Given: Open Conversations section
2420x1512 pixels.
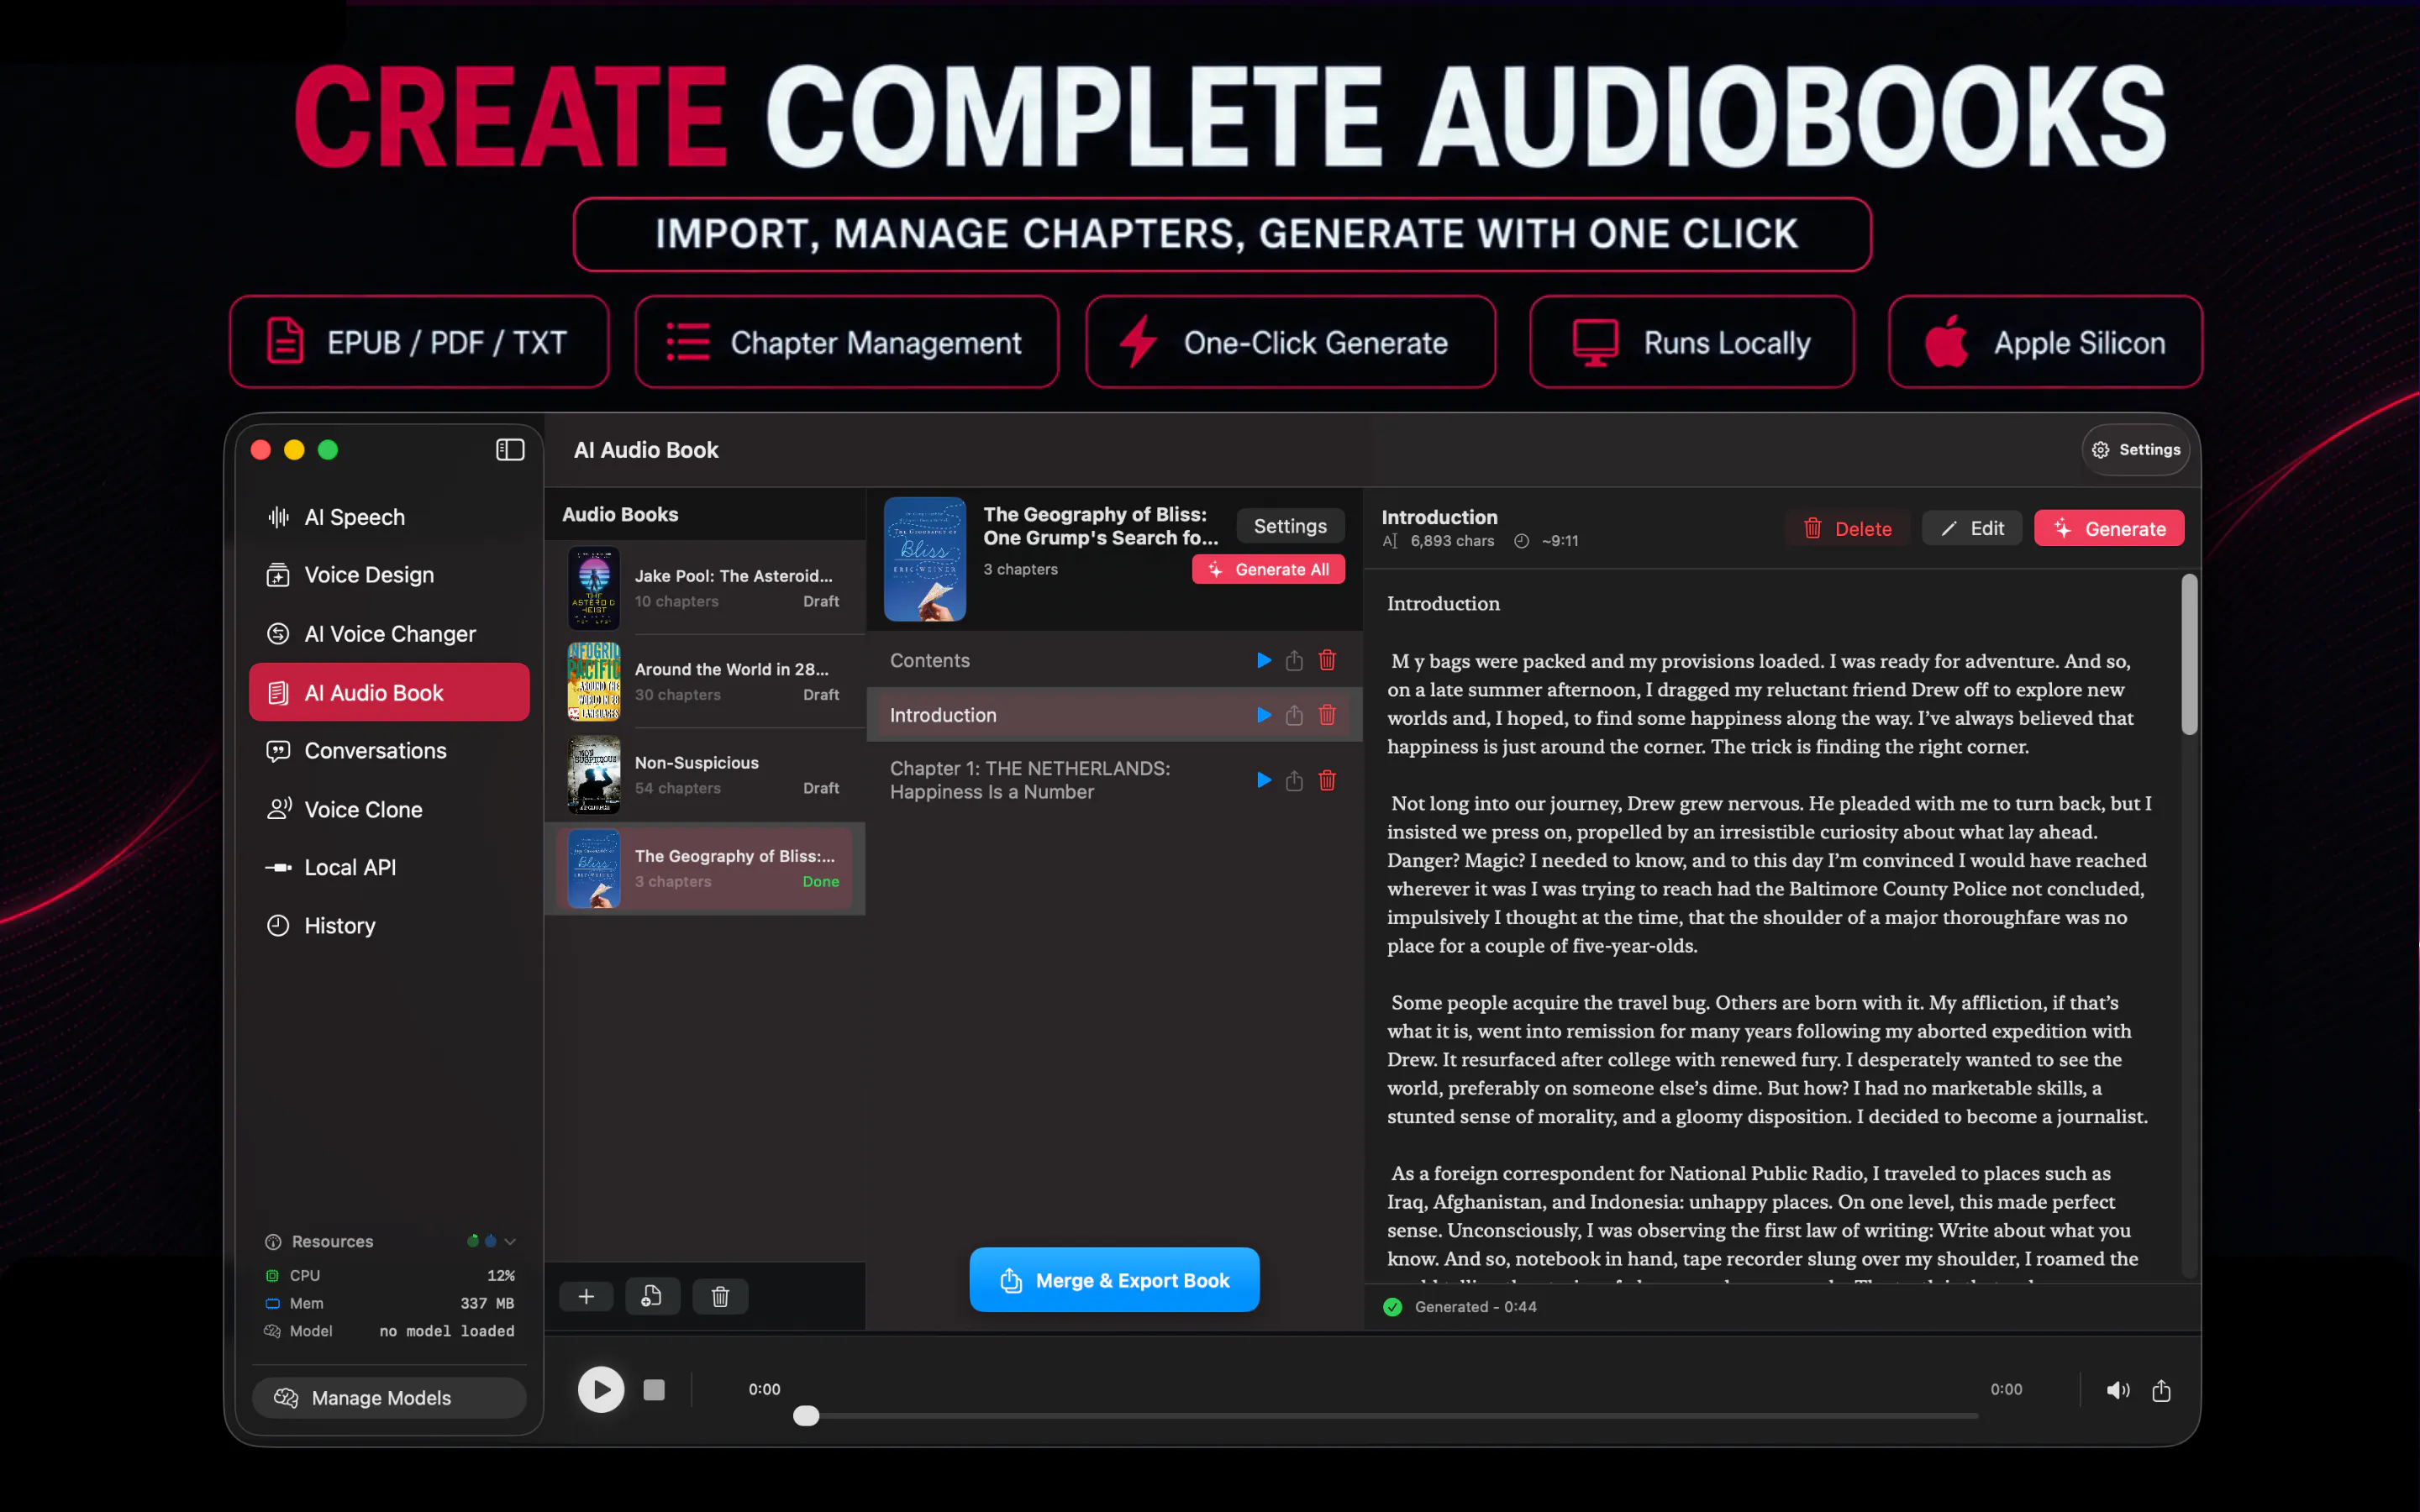Looking at the screenshot, I should 389,751.
